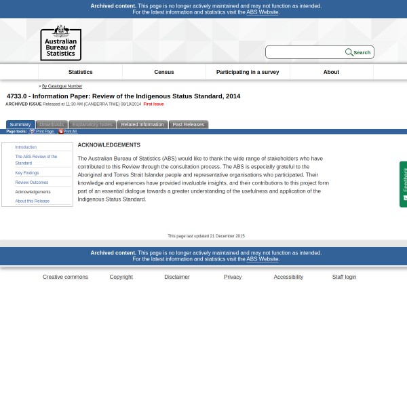Click the Print All icon
The image size is (407, 407).
60,132
